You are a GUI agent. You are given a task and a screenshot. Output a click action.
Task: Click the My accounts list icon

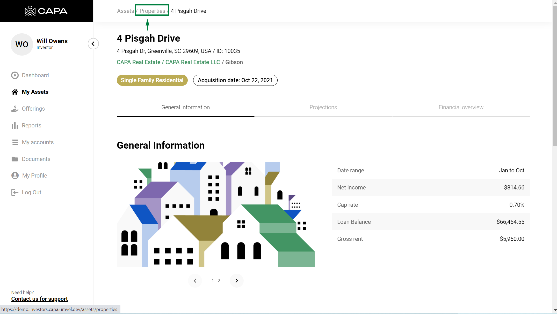tap(15, 142)
